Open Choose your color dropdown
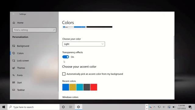Viewport: 195px width, 110px height. tap(83, 44)
